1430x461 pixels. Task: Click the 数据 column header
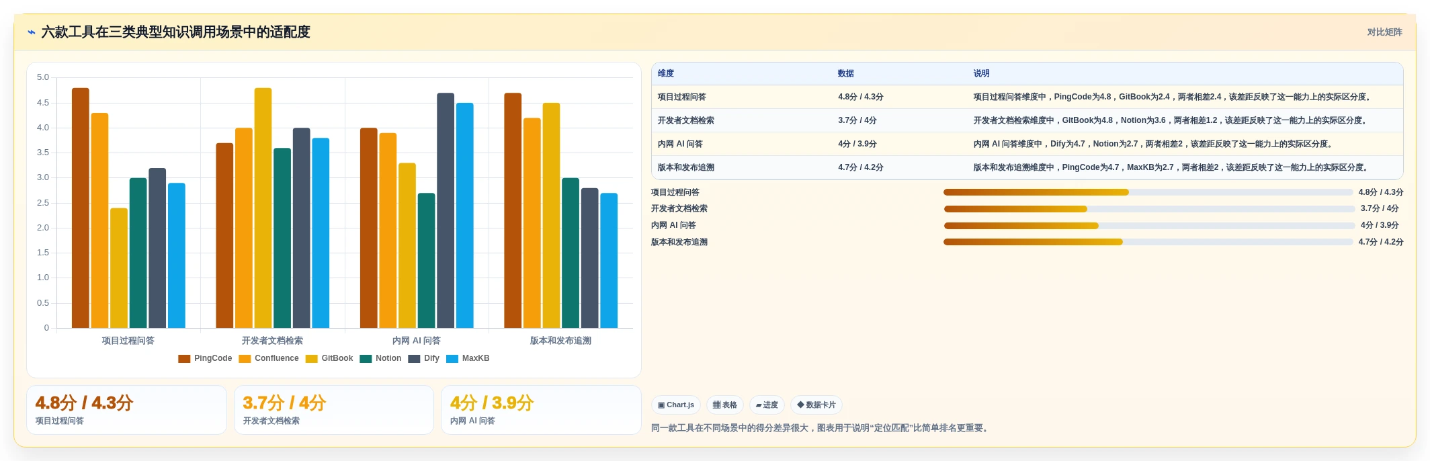tap(846, 74)
